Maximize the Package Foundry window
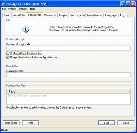Screen dimensions: 137x133 (128, 4)
